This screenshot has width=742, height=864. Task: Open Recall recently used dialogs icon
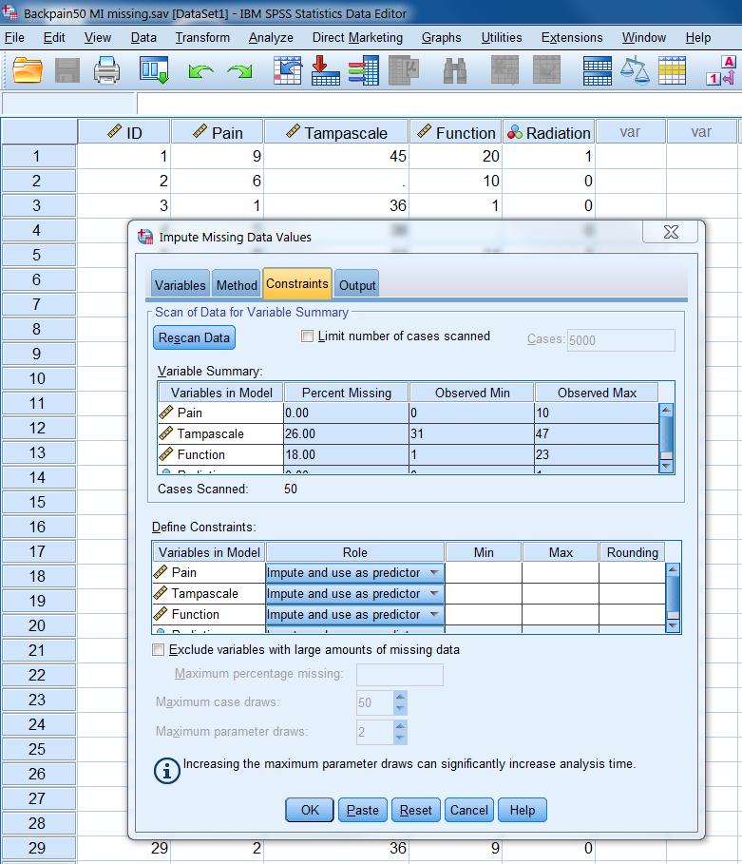pyautogui.click(x=154, y=70)
